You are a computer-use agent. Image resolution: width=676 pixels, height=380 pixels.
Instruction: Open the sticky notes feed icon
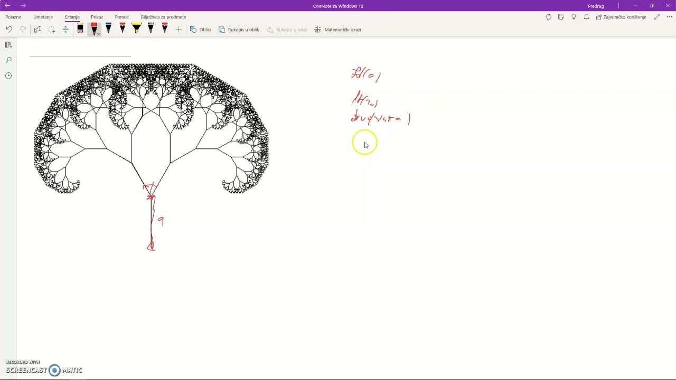[561, 17]
